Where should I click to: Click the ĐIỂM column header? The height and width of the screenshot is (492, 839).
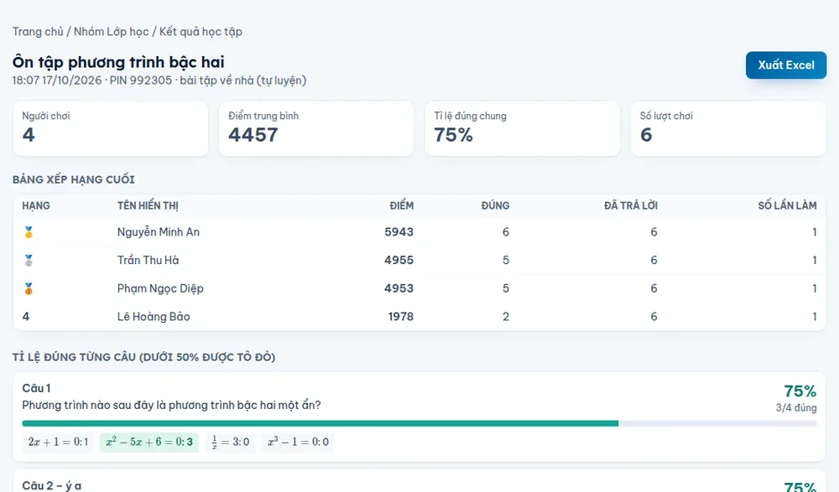tap(401, 206)
